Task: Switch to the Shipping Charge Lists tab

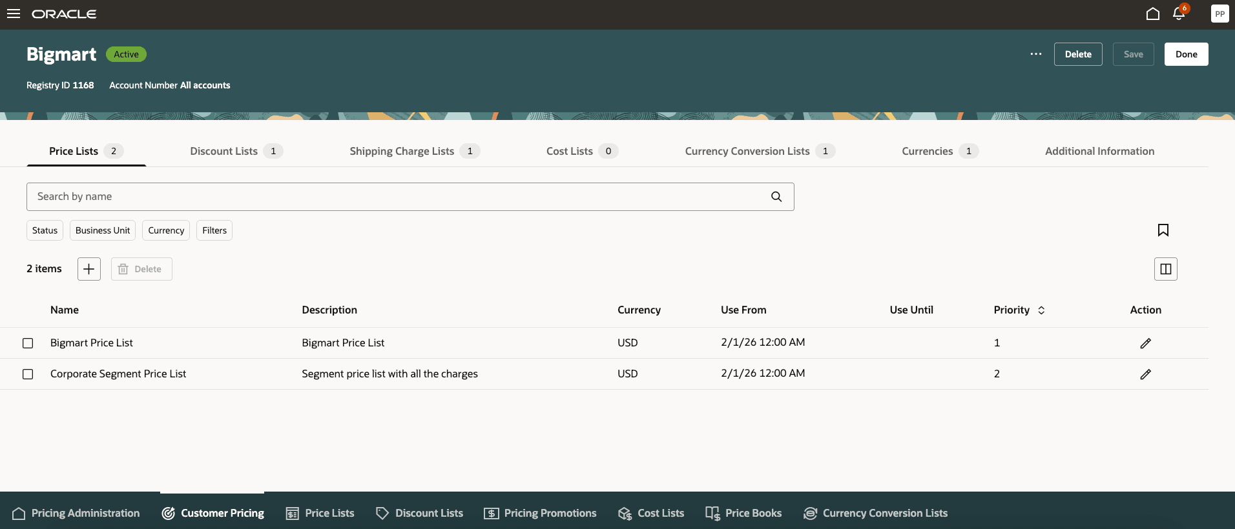Action: coord(415,151)
